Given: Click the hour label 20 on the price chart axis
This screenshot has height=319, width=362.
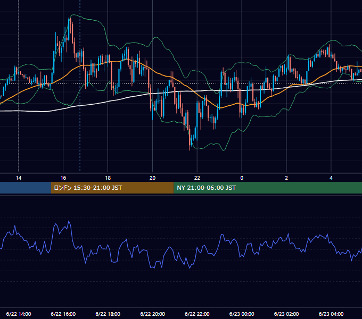Looking at the screenshot, I should click(x=152, y=178).
